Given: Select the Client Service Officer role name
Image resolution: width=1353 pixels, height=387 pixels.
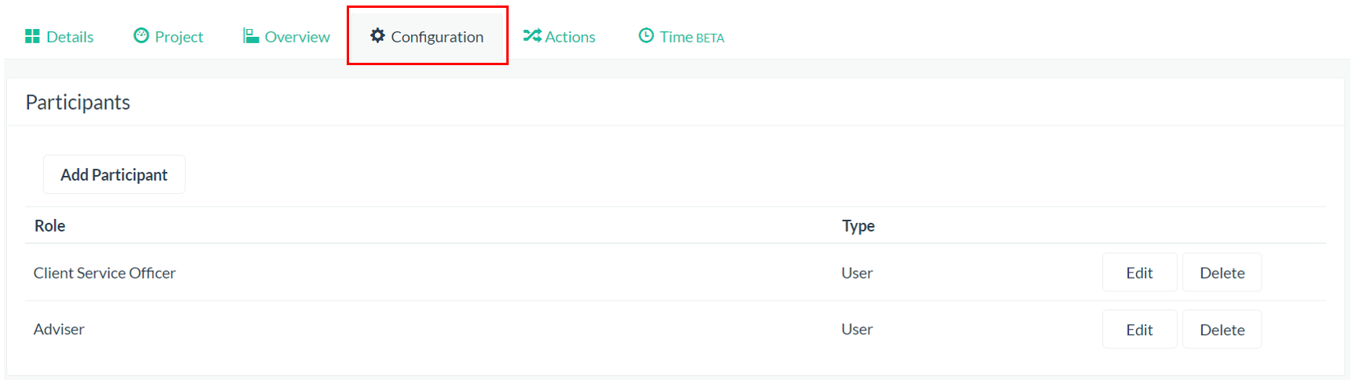Looking at the screenshot, I should click(105, 273).
